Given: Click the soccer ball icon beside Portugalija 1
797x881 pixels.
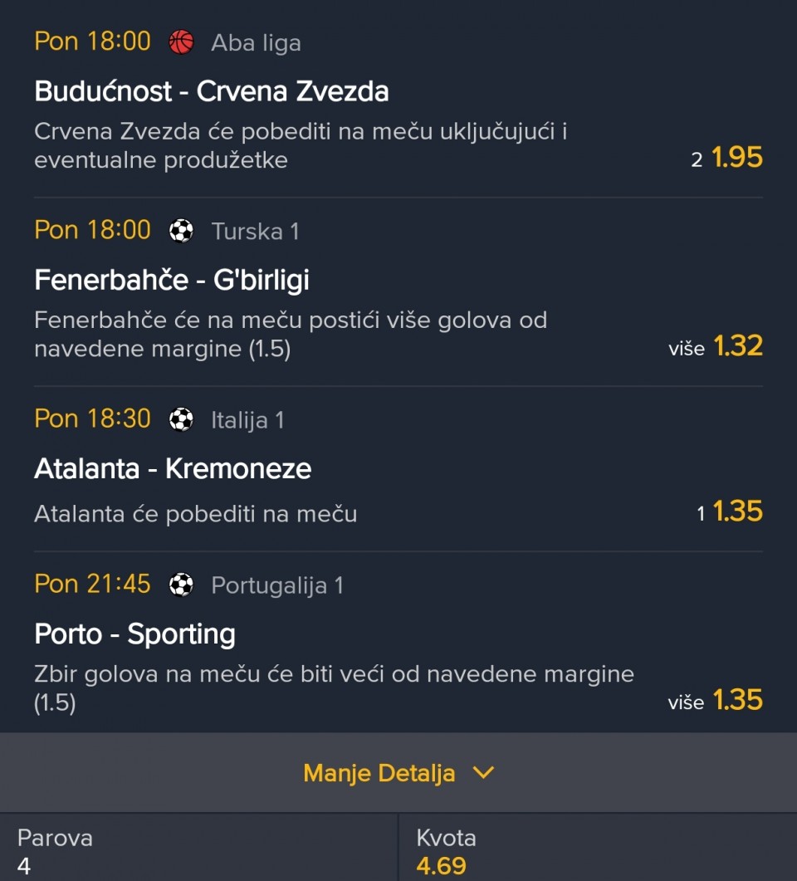Looking at the screenshot, I should coord(181,585).
